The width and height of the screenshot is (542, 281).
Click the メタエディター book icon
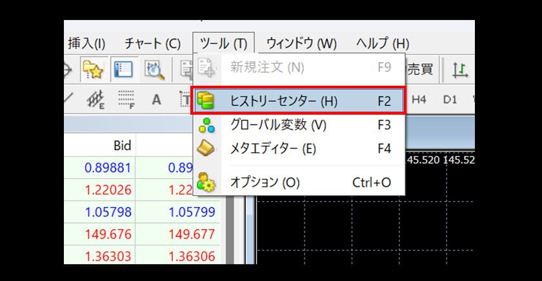(205, 148)
